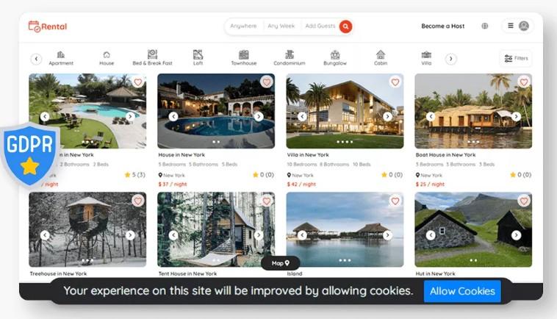Previous photo on Island listing
Screen dimensions: 557x319
pos(302,234)
